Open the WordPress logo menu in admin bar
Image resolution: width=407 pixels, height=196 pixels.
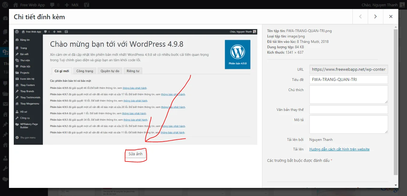tap(5, 5)
